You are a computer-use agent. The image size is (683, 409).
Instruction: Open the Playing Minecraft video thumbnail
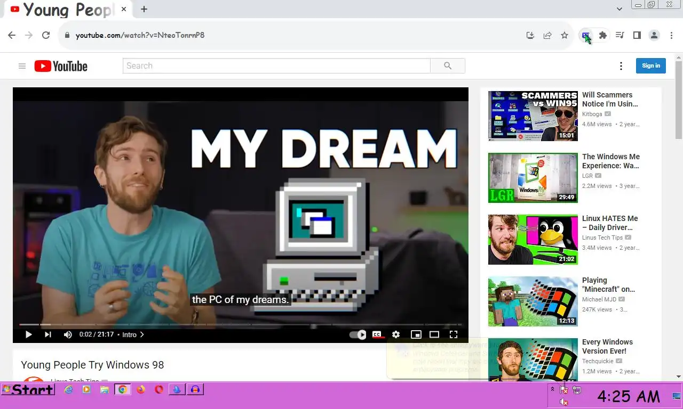[x=533, y=301]
